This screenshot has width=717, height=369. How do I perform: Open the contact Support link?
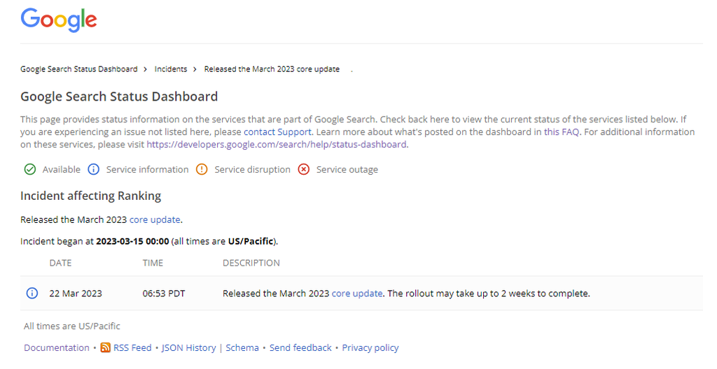(277, 131)
